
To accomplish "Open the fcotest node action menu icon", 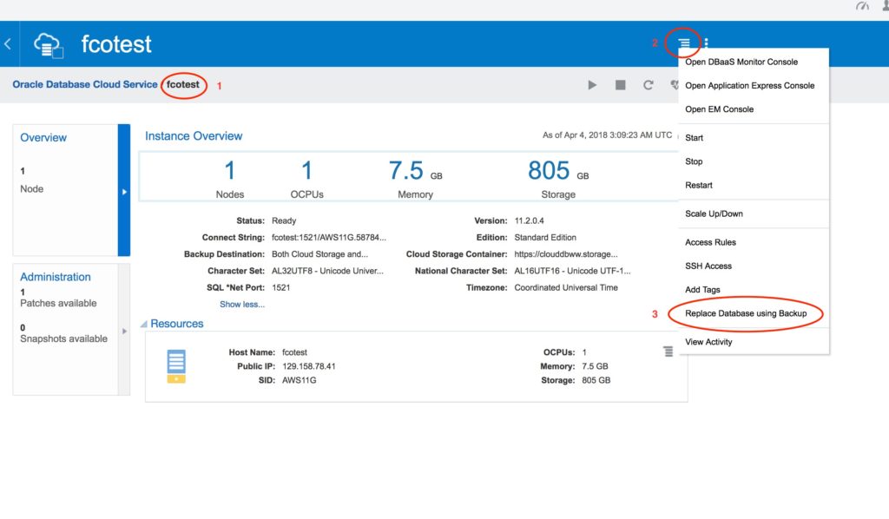I will pyautogui.click(x=668, y=351).
